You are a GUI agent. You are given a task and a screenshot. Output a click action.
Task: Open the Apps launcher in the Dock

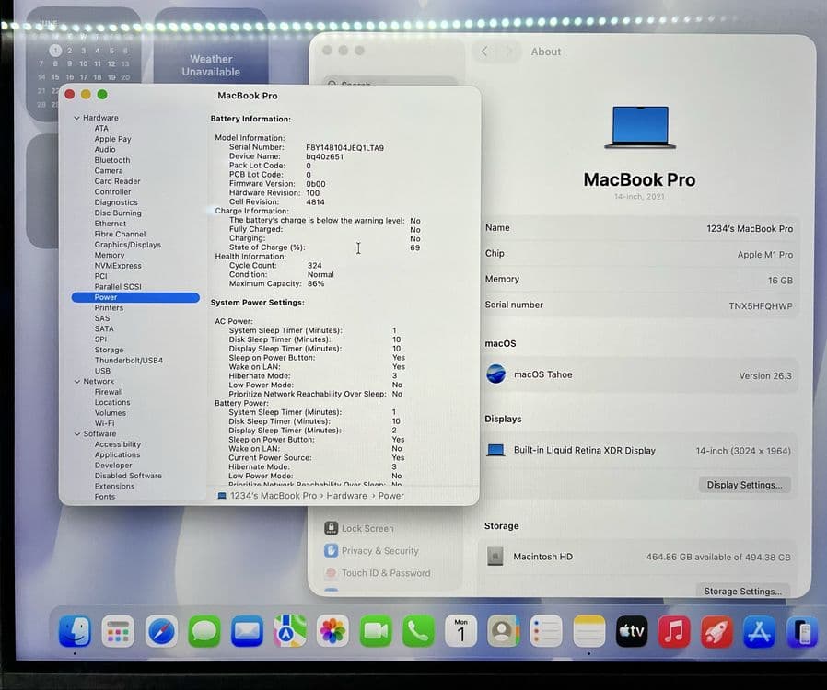click(x=118, y=630)
